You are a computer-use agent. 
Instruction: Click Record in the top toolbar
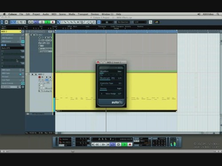point(52,22)
